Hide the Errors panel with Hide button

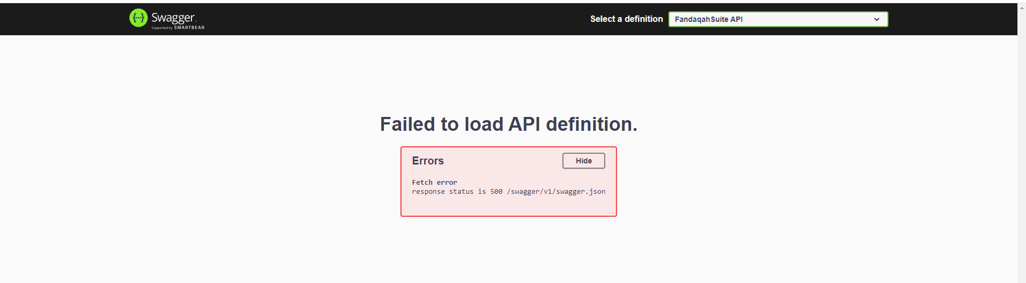[583, 161]
